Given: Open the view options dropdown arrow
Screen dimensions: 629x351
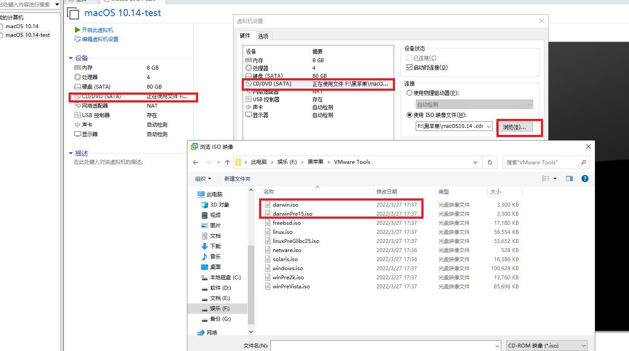Looking at the screenshot, I should [x=555, y=179].
